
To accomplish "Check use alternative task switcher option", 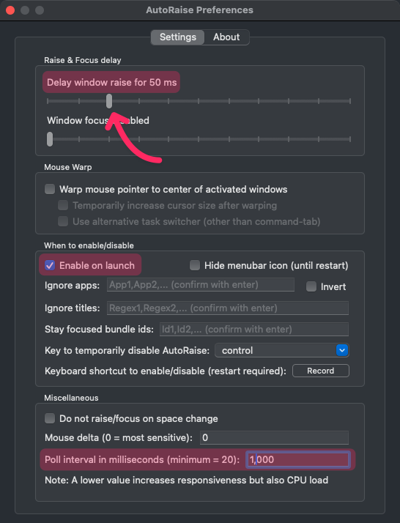I will tap(63, 221).
